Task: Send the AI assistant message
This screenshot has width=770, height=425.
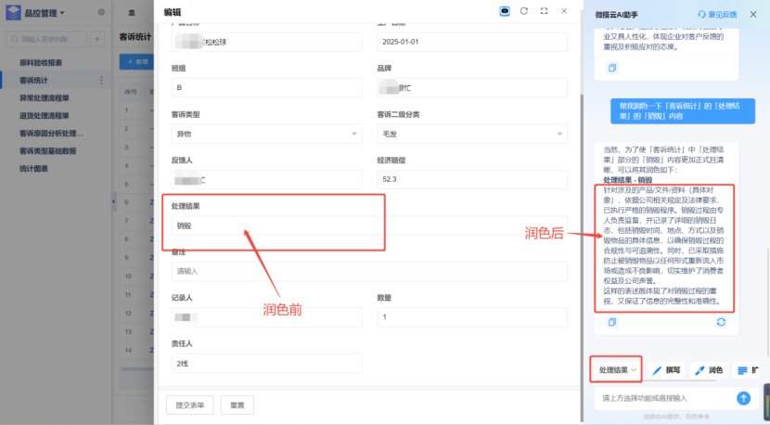Action: click(743, 398)
